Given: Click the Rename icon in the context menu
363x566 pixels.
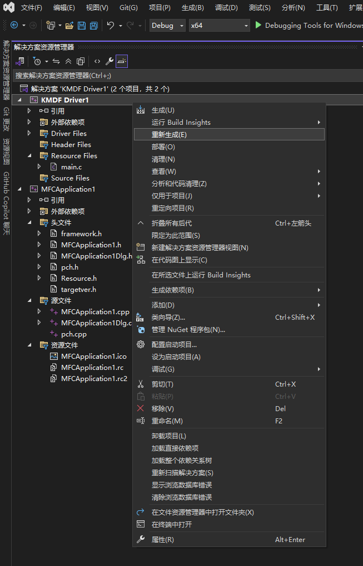Looking at the screenshot, I should coord(141,421).
